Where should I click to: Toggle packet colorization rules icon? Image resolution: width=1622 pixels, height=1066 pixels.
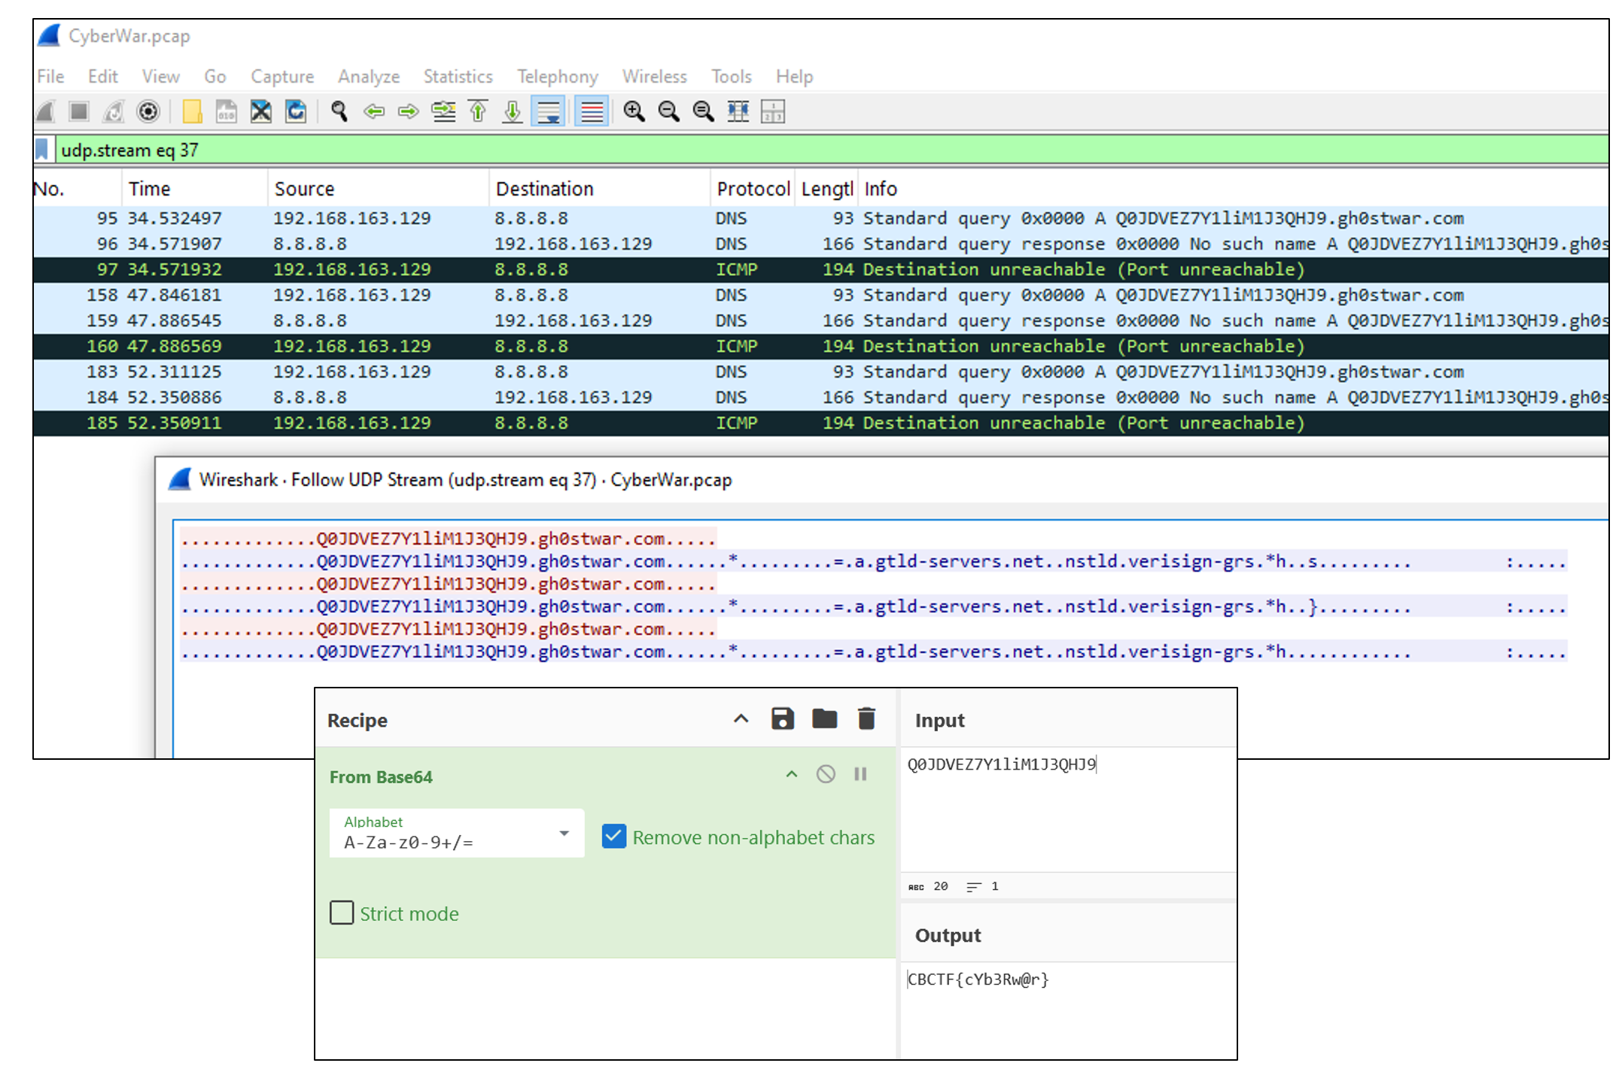coord(592,112)
